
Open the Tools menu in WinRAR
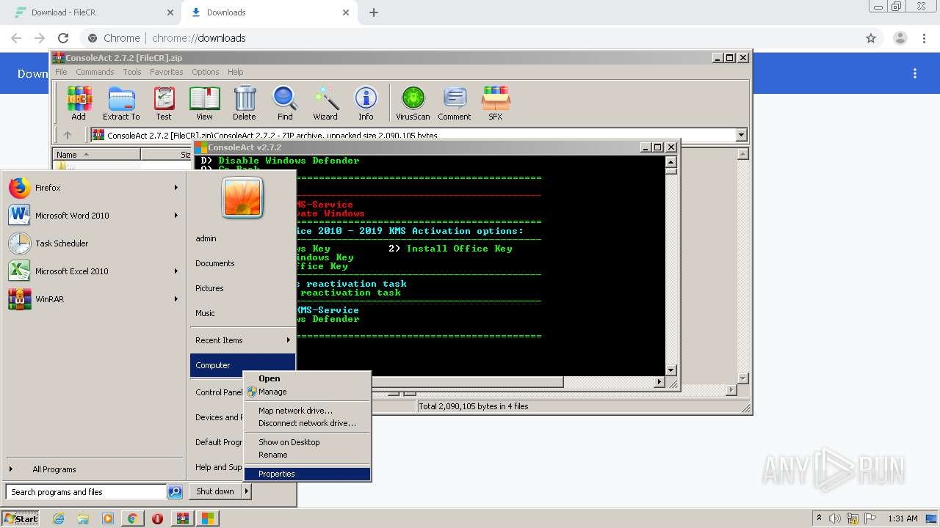pyautogui.click(x=132, y=72)
